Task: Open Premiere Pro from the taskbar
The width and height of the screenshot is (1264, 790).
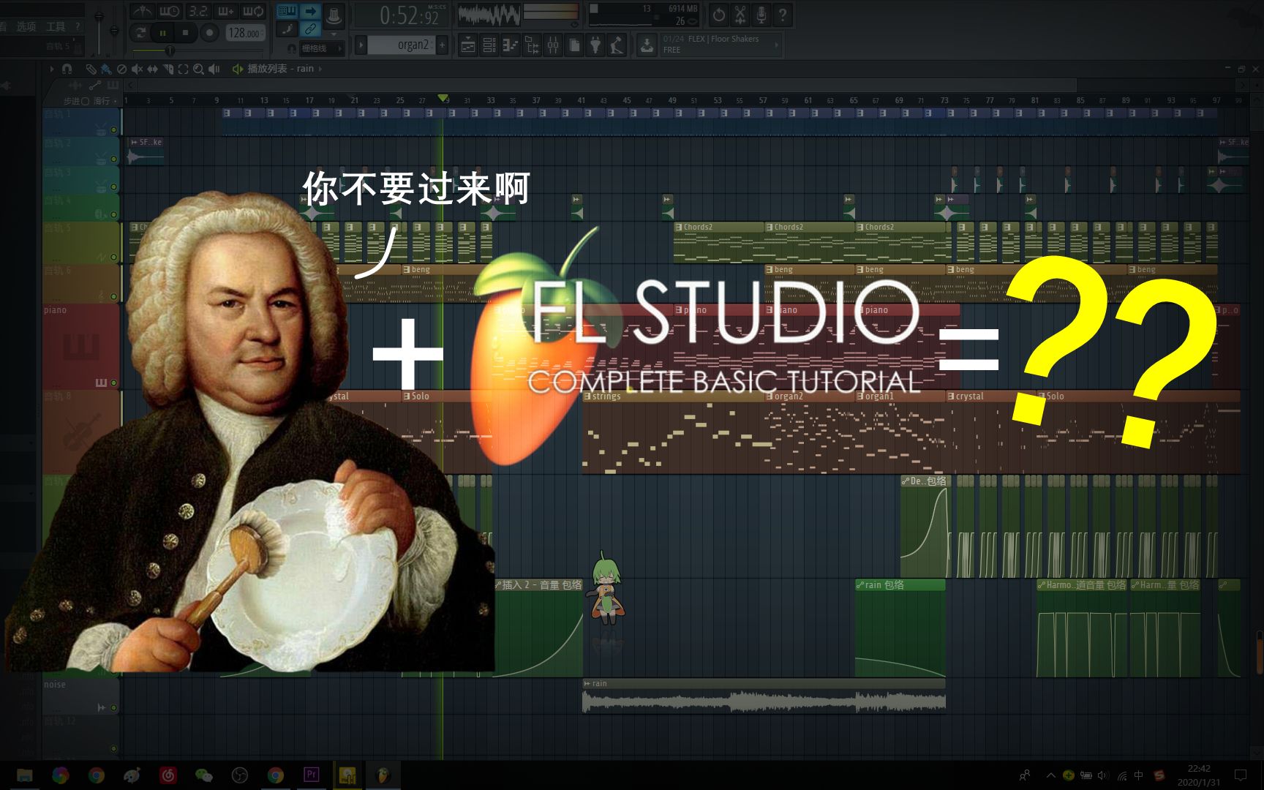Action: [311, 775]
